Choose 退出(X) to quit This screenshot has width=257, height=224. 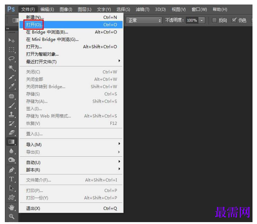pos(71,208)
